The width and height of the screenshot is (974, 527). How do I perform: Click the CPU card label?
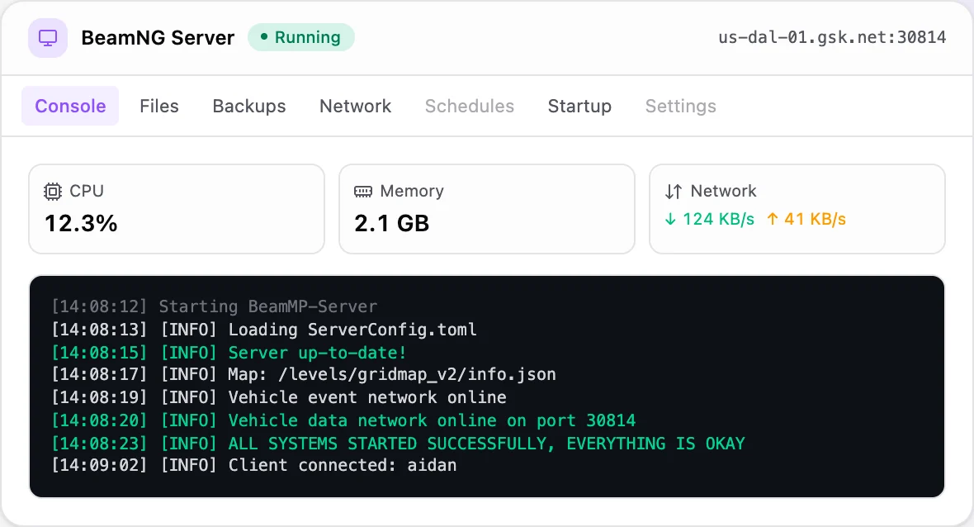point(87,191)
